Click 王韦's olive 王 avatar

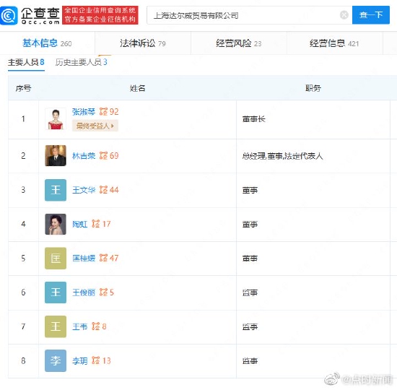point(56,326)
